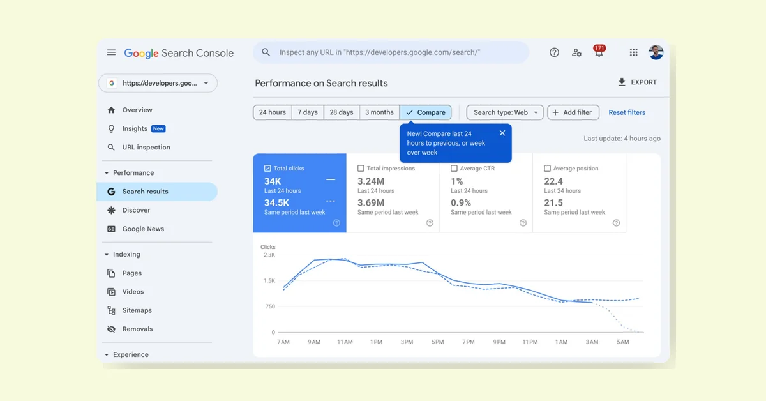The image size is (766, 401).
Task: Select the 24 hours date range
Action: pos(273,112)
